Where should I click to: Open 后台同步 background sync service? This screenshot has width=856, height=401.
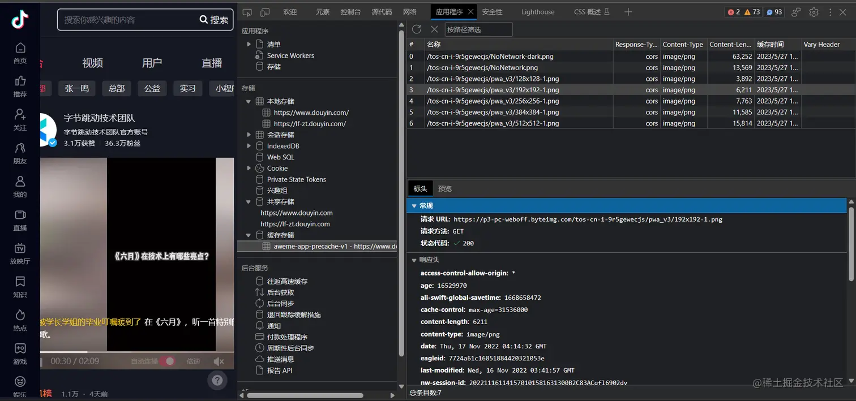pos(280,304)
